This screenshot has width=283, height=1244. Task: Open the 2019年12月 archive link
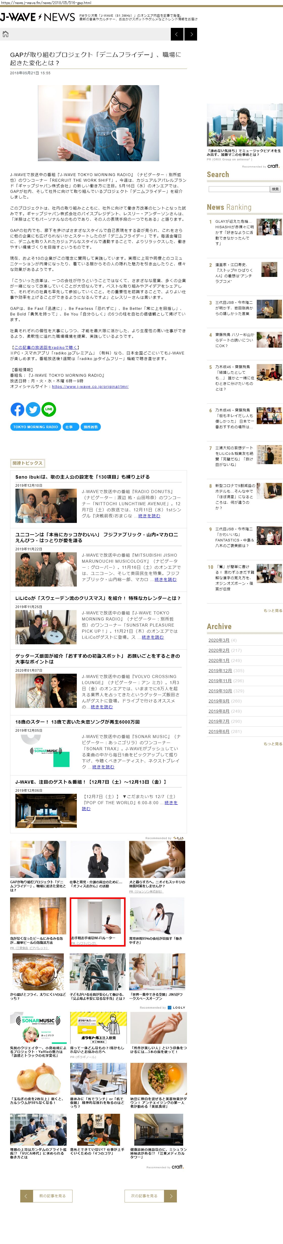220,671
